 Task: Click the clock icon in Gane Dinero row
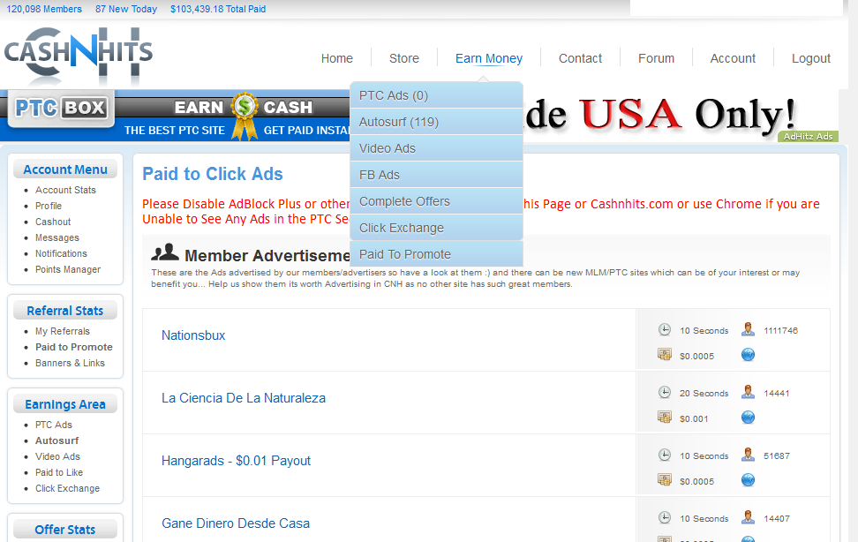point(665,517)
